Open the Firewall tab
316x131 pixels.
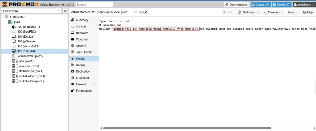point(84,84)
